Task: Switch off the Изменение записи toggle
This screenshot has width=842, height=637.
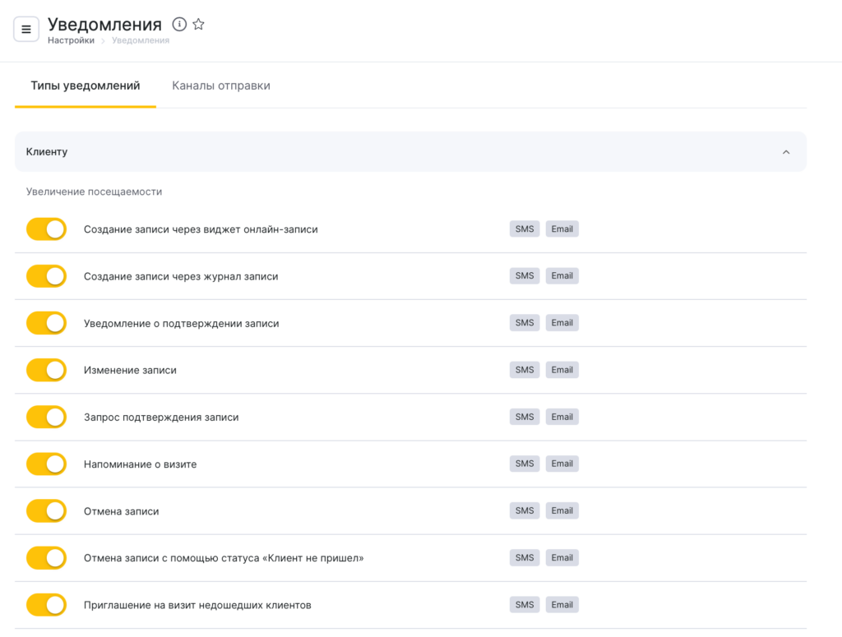Action: coord(46,370)
